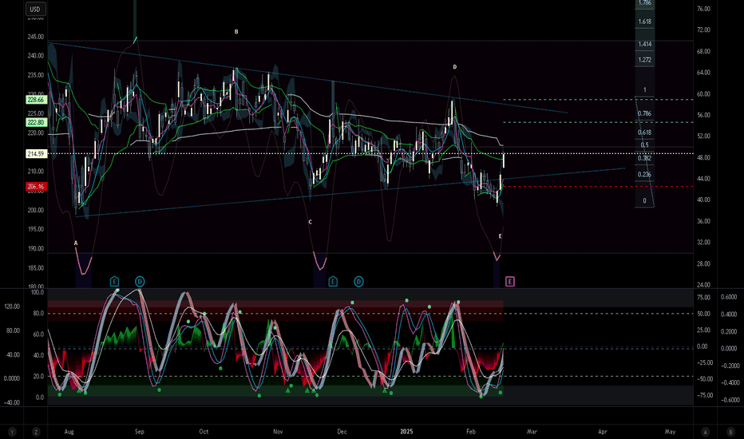Click the Apr label on the time axis
The image size is (744, 439).
click(603, 431)
